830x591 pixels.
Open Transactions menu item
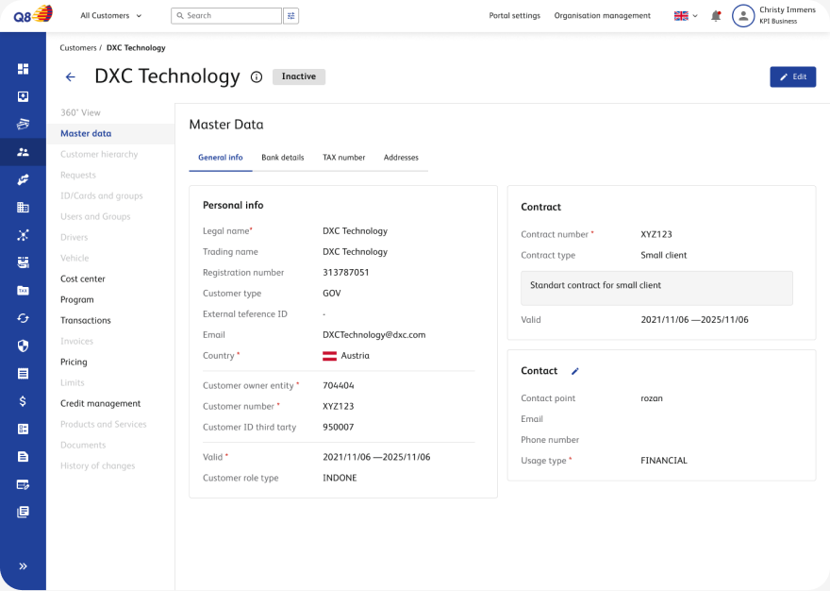85,320
